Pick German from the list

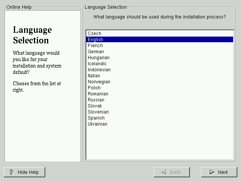tap(96, 52)
